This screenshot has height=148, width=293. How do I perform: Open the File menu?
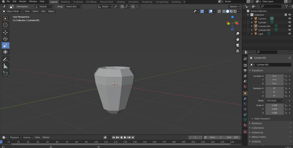click(8, 1)
